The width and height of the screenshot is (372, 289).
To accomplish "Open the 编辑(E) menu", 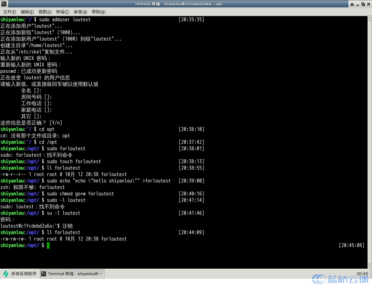I will [x=27, y=12].
